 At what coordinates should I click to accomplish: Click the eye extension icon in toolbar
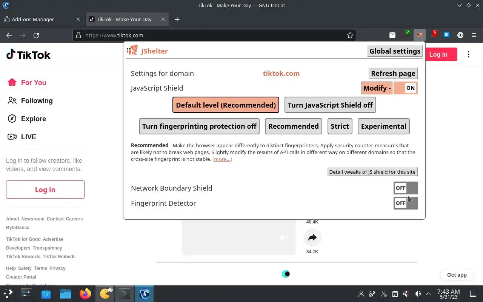(x=460, y=35)
